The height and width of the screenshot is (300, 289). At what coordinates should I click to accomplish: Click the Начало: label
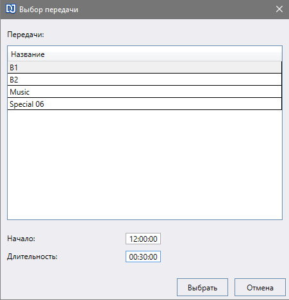tap(21, 239)
